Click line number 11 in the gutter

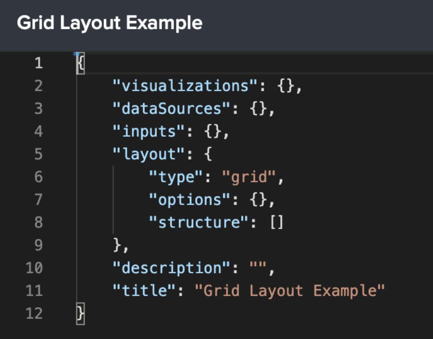pos(34,291)
